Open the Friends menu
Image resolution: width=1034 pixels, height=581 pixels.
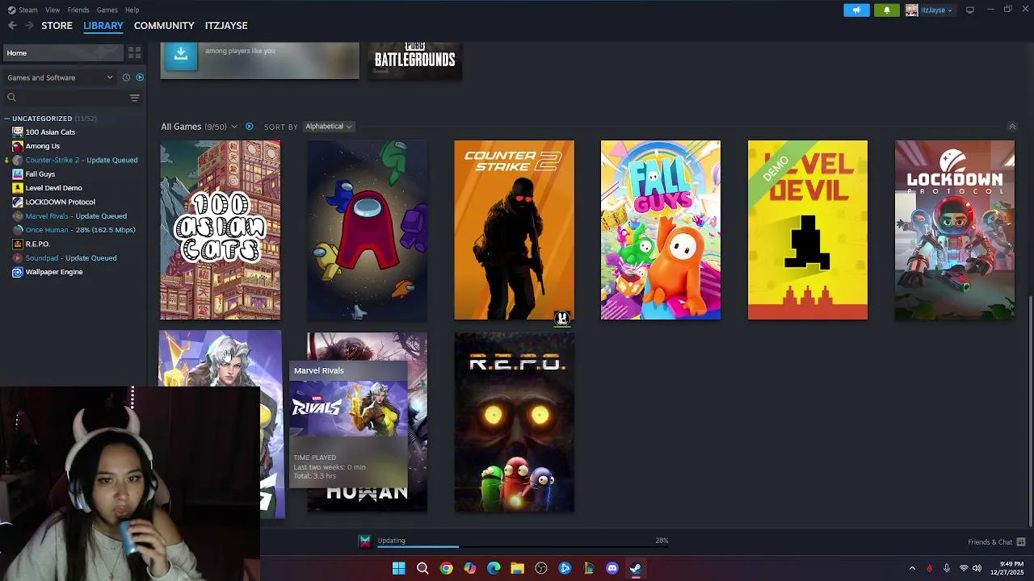point(78,10)
